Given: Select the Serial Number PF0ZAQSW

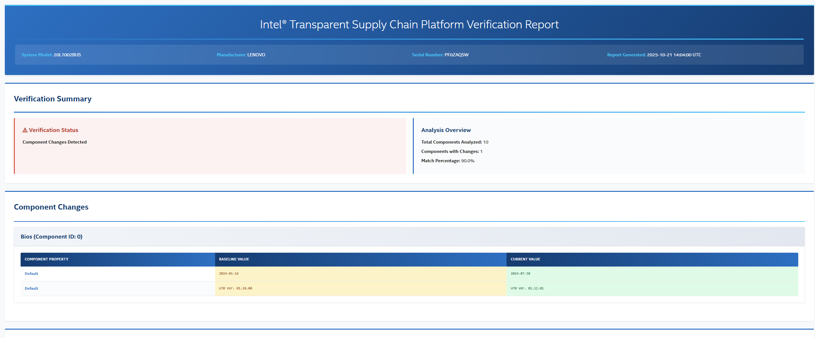Looking at the screenshot, I should (456, 55).
